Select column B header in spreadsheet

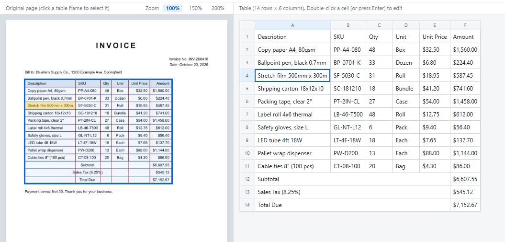[348, 25]
